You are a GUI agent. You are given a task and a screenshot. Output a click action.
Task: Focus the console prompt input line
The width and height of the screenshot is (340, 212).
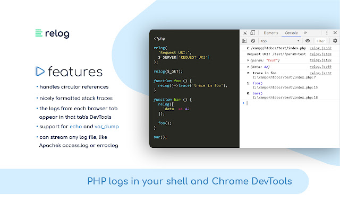pyautogui.click(x=291, y=103)
